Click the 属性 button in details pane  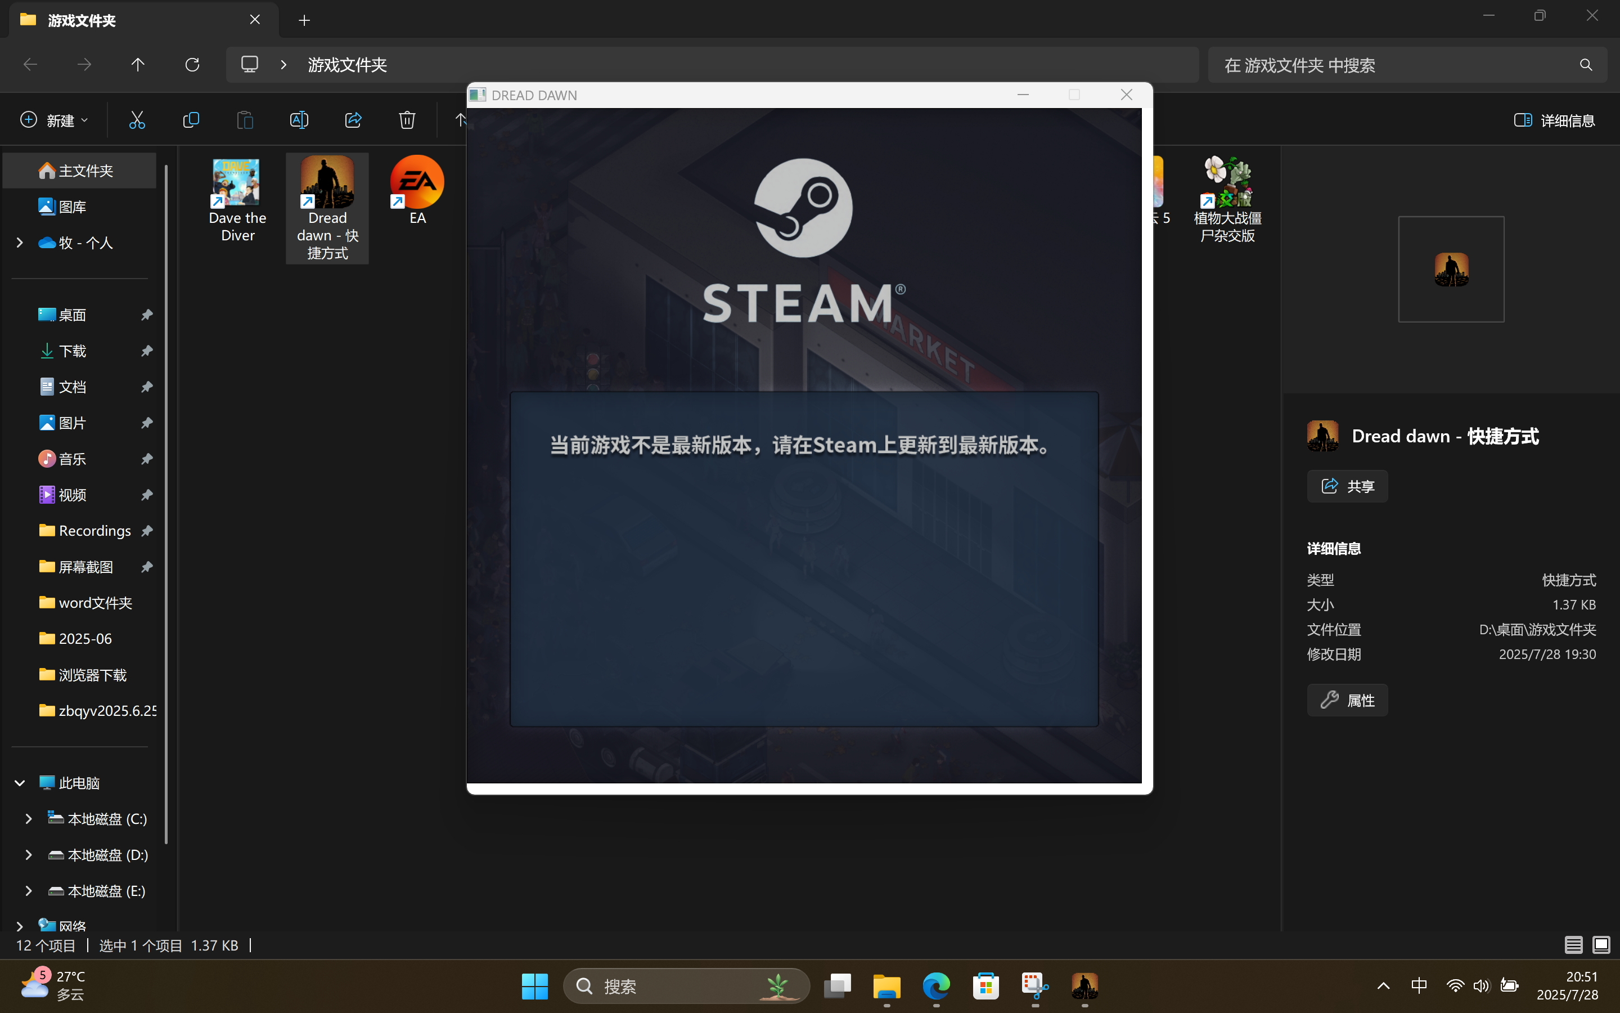pyautogui.click(x=1347, y=700)
